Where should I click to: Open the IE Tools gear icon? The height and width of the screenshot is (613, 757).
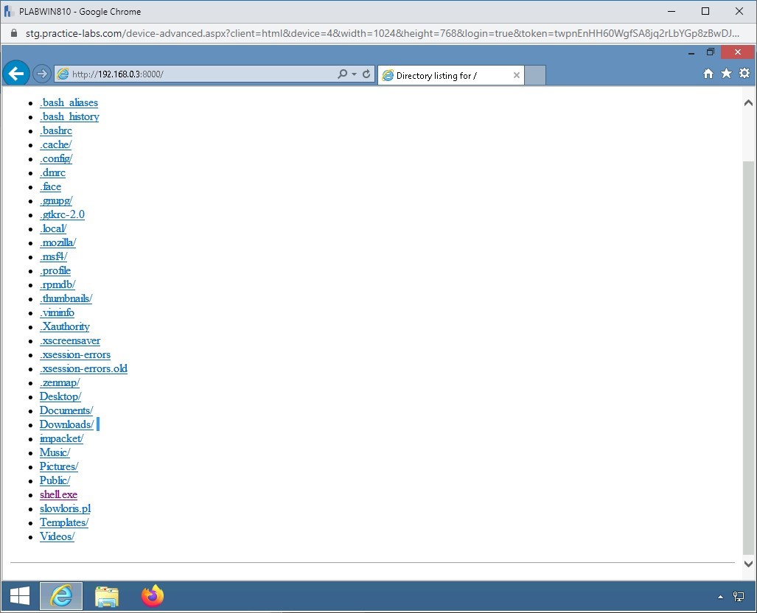click(x=744, y=74)
